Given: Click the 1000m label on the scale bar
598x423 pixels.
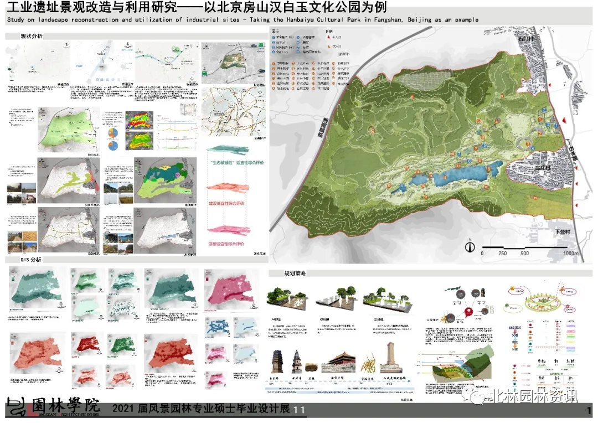Looking at the screenshot, I should 570,253.
